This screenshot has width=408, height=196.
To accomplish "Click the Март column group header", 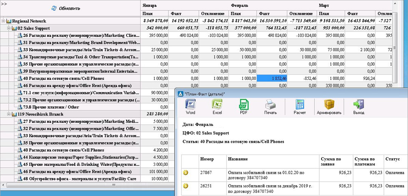I will tap(324, 5).
